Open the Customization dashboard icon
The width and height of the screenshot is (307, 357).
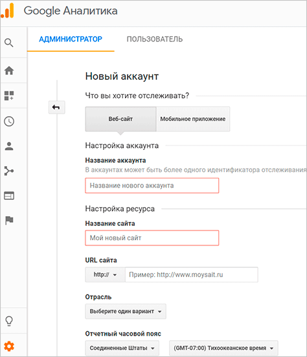tap(9, 95)
